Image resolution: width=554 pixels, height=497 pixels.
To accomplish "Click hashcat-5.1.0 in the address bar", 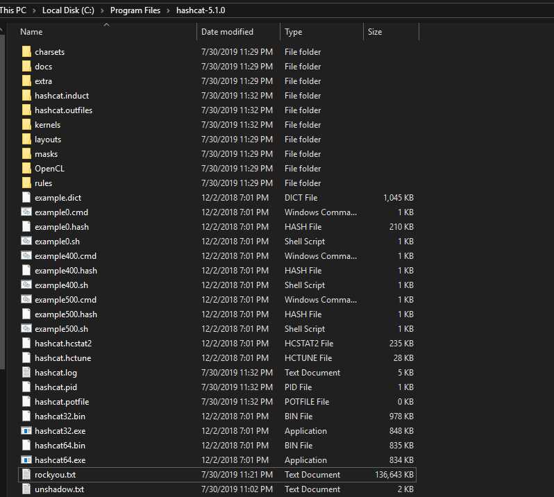I will pyautogui.click(x=201, y=10).
